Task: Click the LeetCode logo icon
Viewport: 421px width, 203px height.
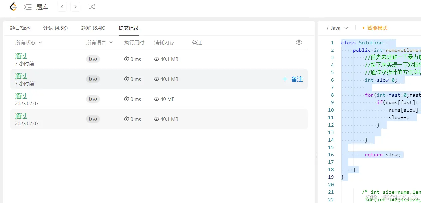Action: pos(13,7)
